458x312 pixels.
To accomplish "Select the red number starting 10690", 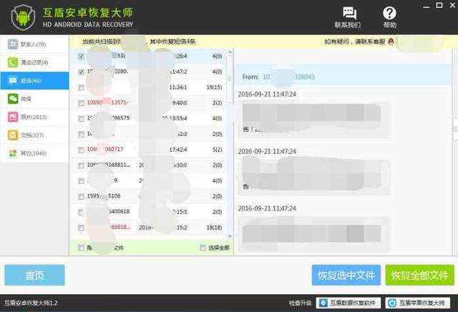I will pyautogui.click(x=107, y=102).
